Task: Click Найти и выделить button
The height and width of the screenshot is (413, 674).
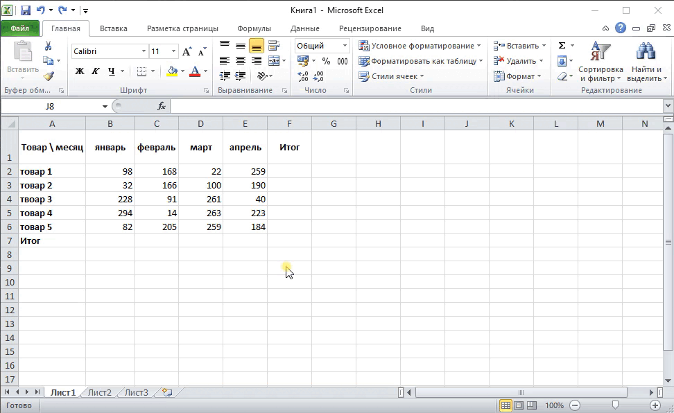Action: pos(646,61)
